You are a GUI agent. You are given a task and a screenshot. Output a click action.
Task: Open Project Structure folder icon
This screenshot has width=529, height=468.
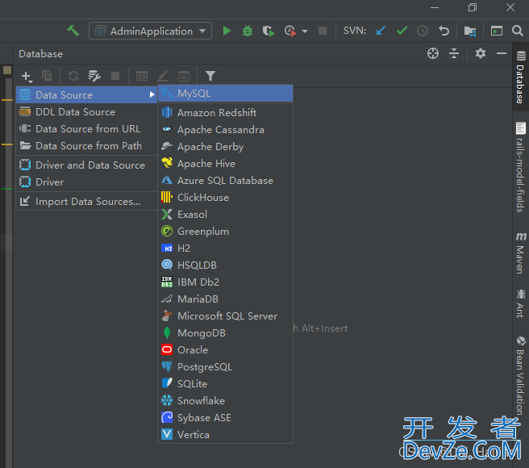pyautogui.click(x=470, y=31)
